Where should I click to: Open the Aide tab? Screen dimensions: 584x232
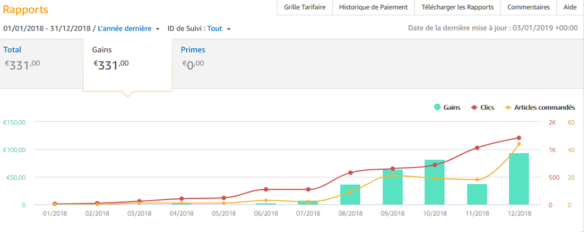pyautogui.click(x=570, y=7)
